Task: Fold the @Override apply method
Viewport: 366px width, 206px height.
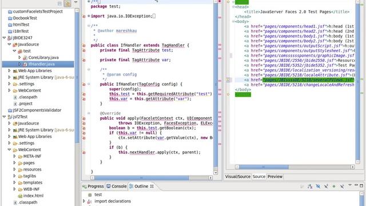Action: click(x=89, y=113)
